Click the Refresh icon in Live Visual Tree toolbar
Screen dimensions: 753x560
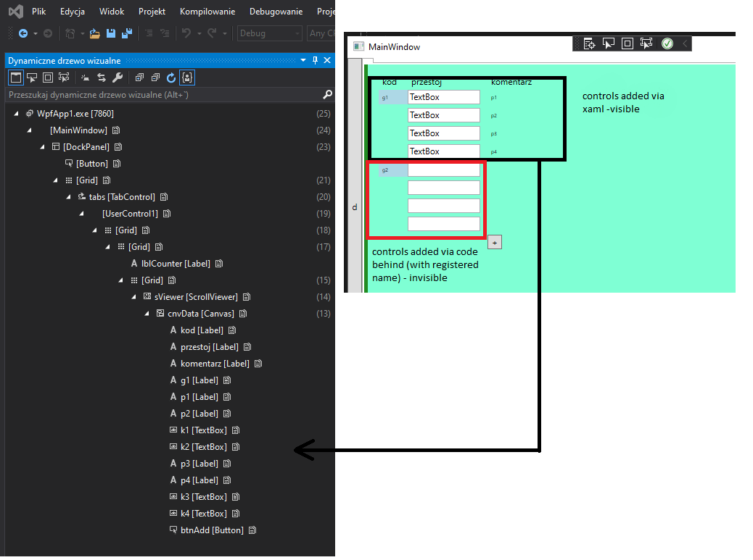pyautogui.click(x=171, y=78)
